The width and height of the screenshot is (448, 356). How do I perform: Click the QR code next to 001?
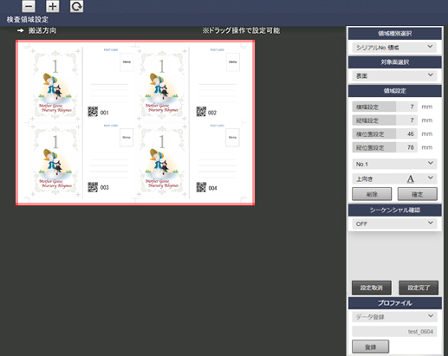coord(93,112)
